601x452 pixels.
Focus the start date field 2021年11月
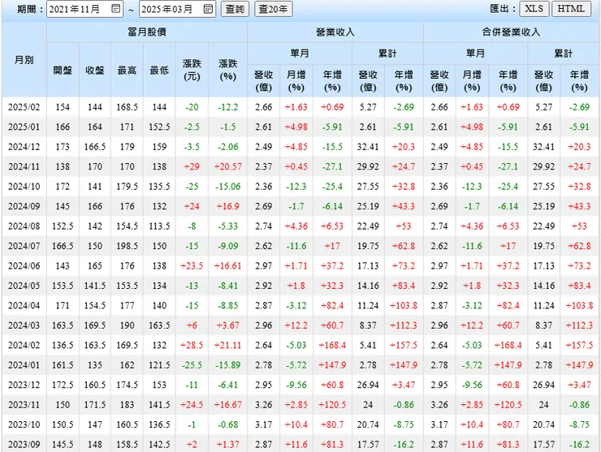tap(84, 9)
